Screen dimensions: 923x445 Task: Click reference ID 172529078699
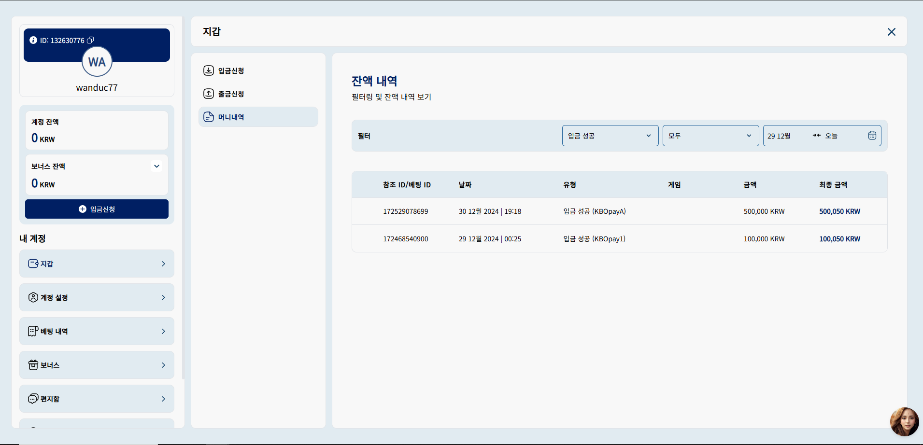pyautogui.click(x=406, y=211)
